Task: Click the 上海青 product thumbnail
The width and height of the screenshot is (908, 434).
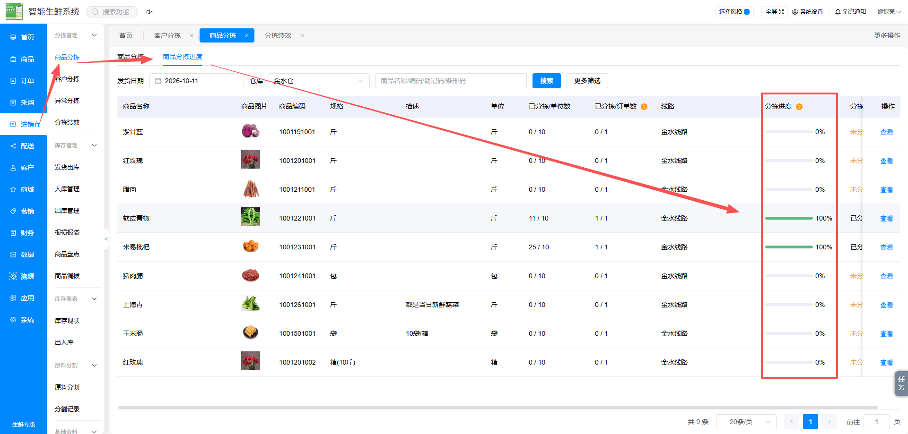Action: 251,303
